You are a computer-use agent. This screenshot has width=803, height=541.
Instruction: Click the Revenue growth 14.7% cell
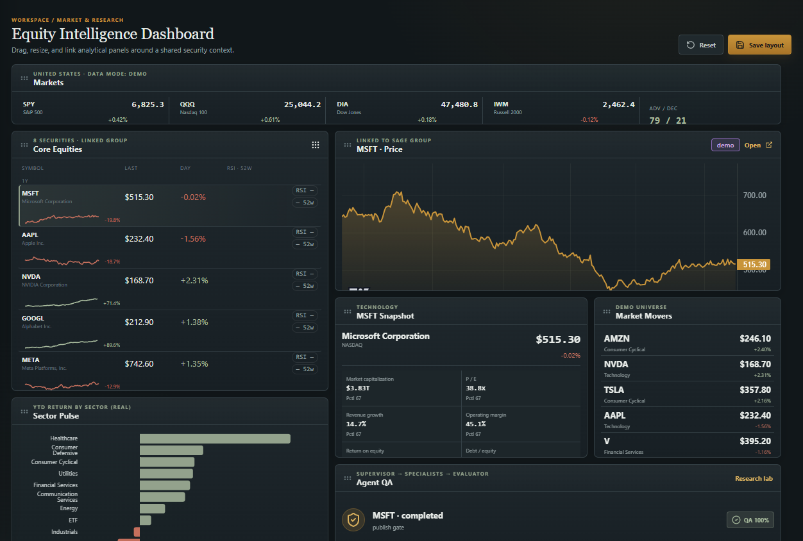(x=401, y=424)
